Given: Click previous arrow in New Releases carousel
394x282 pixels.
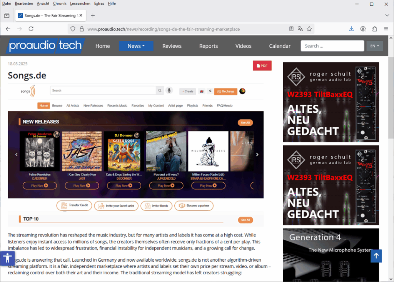Looking at the screenshot, I should [x=16, y=155].
